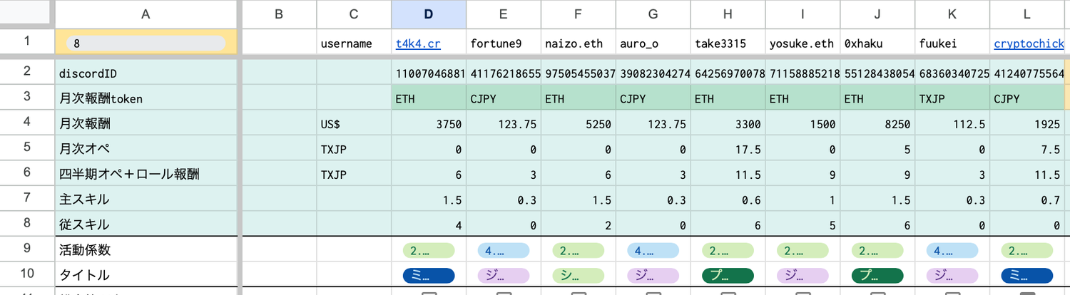Image resolution: width=1070 pixels, height=295 pixels.
Task: Open title dropdown chip in column D
Action: tap(428, 275)
